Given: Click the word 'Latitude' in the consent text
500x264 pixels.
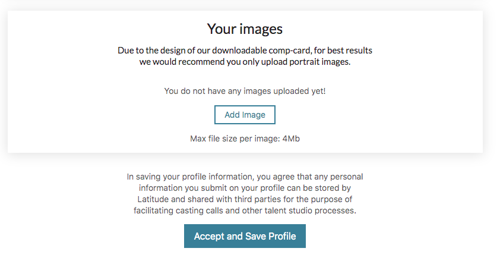Looking at the screenshot, I should (x=153, y=199).
